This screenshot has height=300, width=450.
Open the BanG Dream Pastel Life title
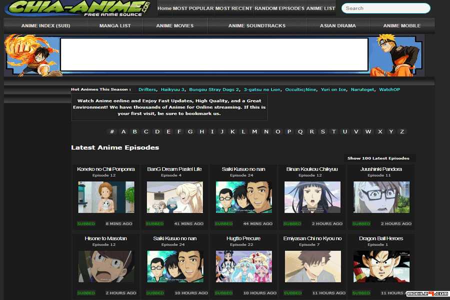click(174, 169)
